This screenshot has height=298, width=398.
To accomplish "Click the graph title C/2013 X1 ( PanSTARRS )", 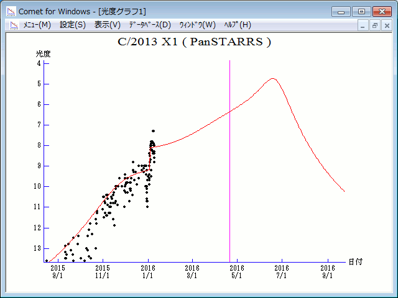I will coord(194,42).
